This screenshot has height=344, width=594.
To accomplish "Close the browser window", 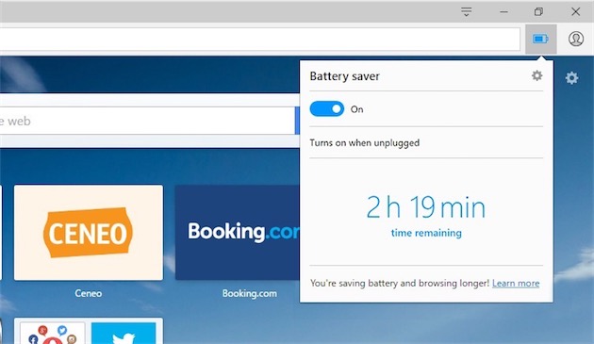I will point(575,11).
